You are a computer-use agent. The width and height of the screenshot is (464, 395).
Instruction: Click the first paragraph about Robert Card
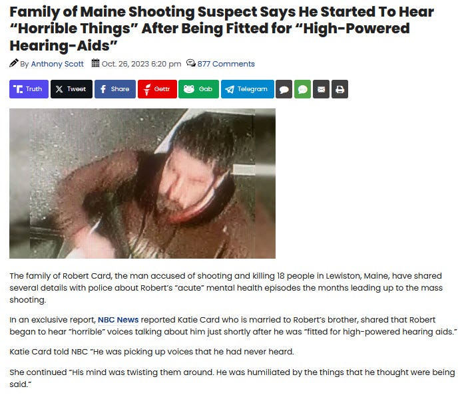(x=226, y=288)
